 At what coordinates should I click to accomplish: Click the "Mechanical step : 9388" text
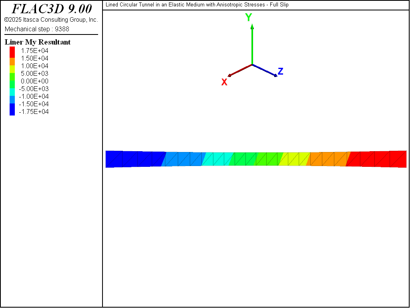pos(37,29)
